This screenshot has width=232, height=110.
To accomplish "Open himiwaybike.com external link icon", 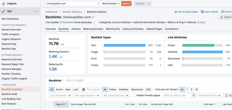I will (x=93, y=17).
